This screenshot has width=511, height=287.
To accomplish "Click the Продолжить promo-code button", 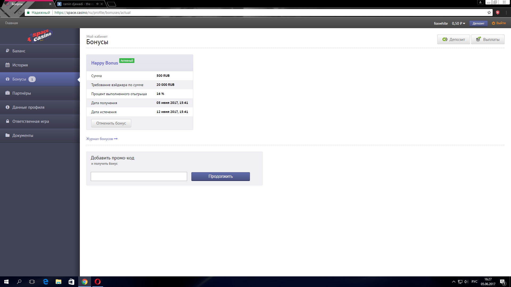I will pos(220,176).
